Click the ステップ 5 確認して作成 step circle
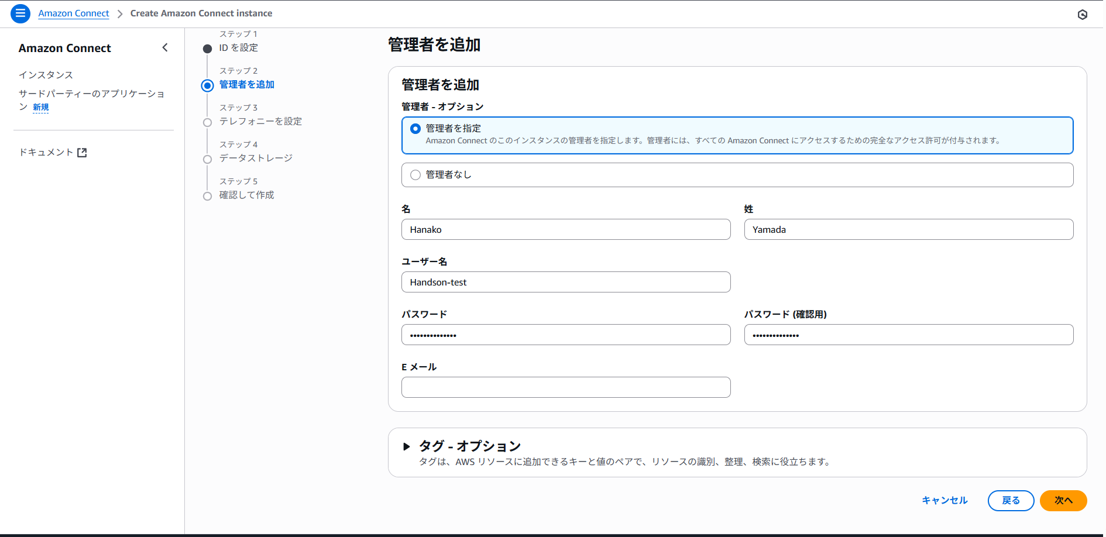Viewport: 1106px width, 537px height. click(x=207, y=196)
